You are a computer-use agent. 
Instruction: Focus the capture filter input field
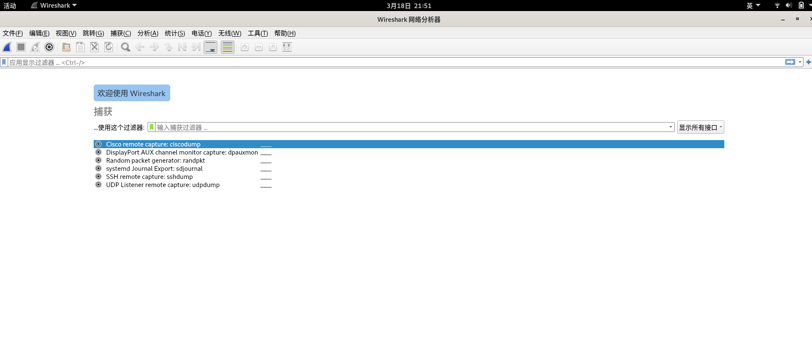tap(412, 127)
